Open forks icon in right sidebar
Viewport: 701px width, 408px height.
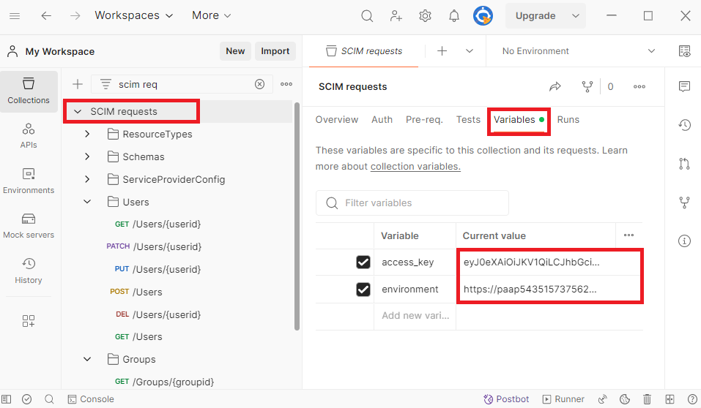(x=684, y=203)
